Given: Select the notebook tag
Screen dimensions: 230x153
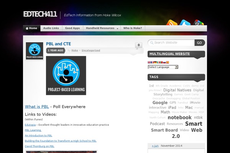Looking at the screenshot, I should [x=179, y=117].
